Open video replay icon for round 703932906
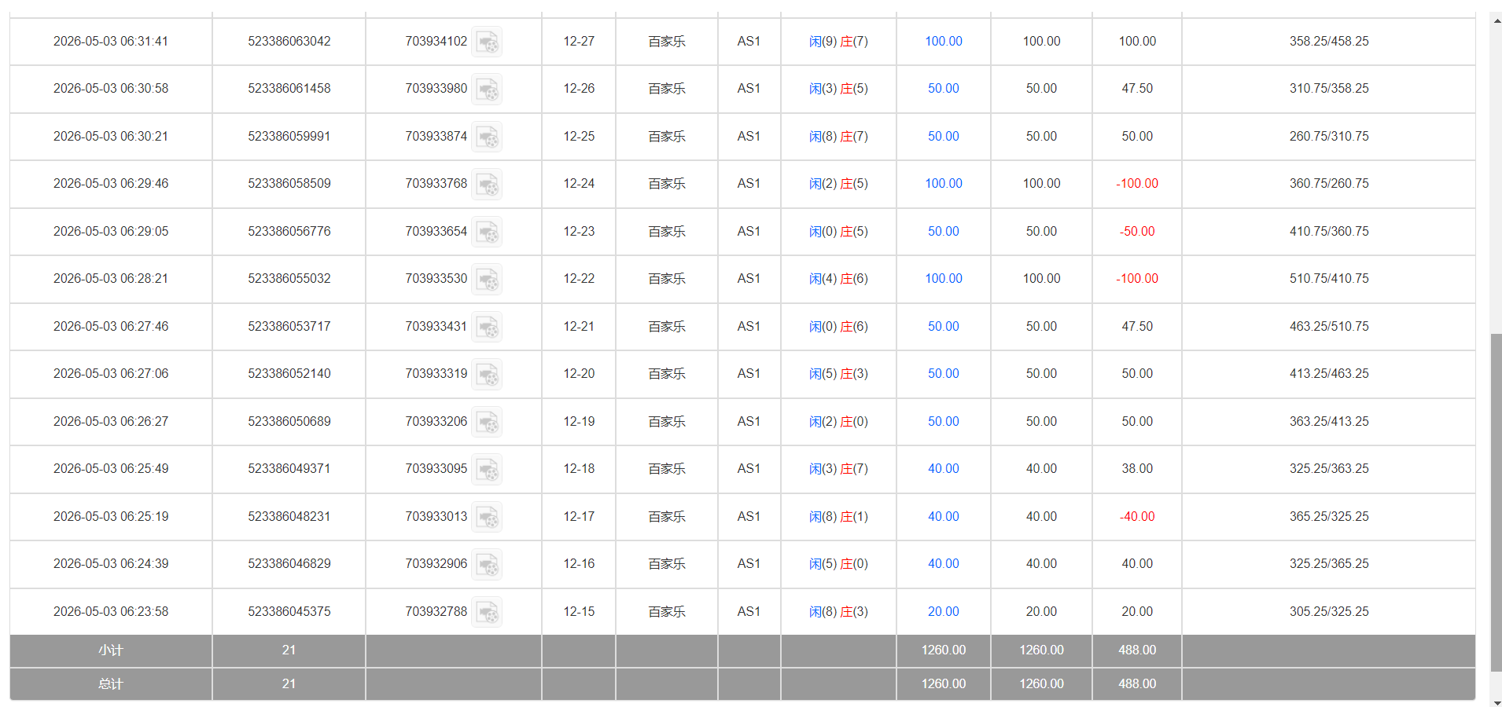 (487, 564)
